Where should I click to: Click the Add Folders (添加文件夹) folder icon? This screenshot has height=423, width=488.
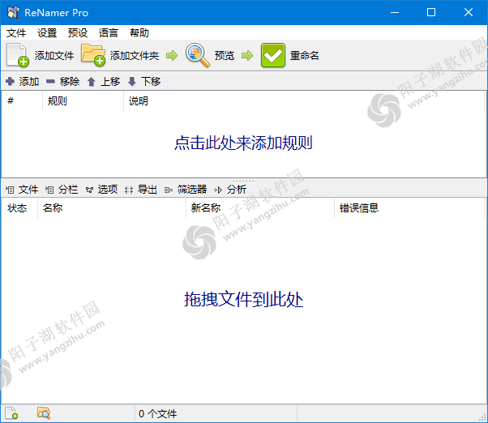[93, 55]
